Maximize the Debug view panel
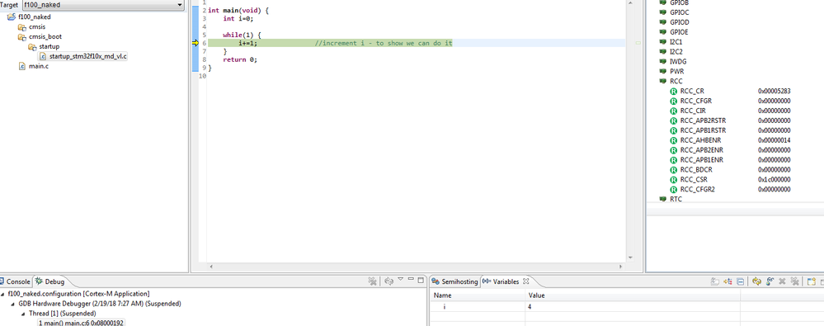This screenshot has width=824, height=326. pyautogui.click(x=421, y=281)
